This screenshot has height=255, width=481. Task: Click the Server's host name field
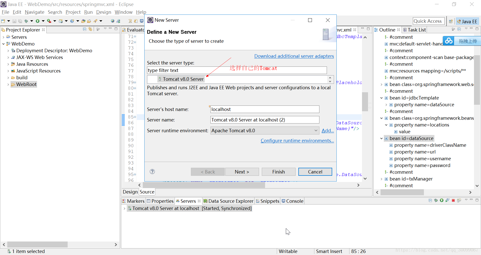coord(265,109)
